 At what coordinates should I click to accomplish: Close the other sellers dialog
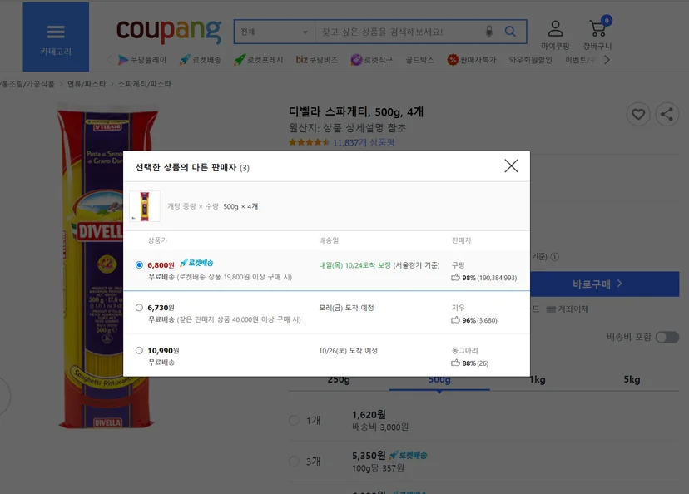coord(512,166)
